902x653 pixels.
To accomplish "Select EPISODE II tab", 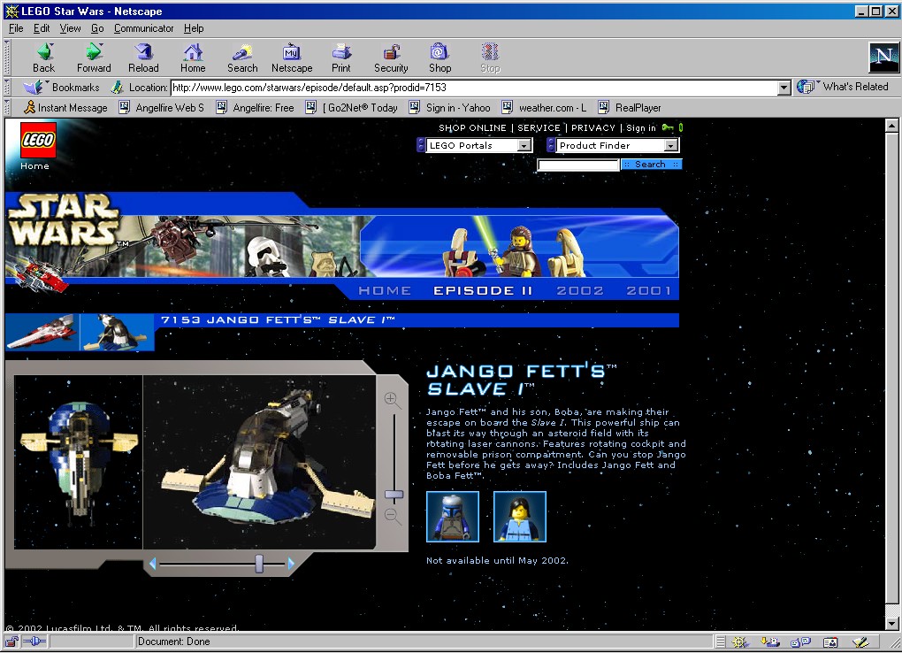I will [483, 291].
